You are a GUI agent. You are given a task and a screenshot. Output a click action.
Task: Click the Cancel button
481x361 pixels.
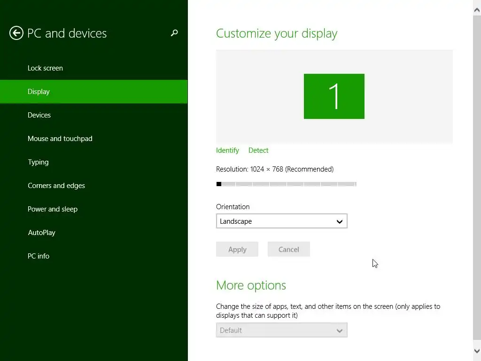tap(289, 249)
